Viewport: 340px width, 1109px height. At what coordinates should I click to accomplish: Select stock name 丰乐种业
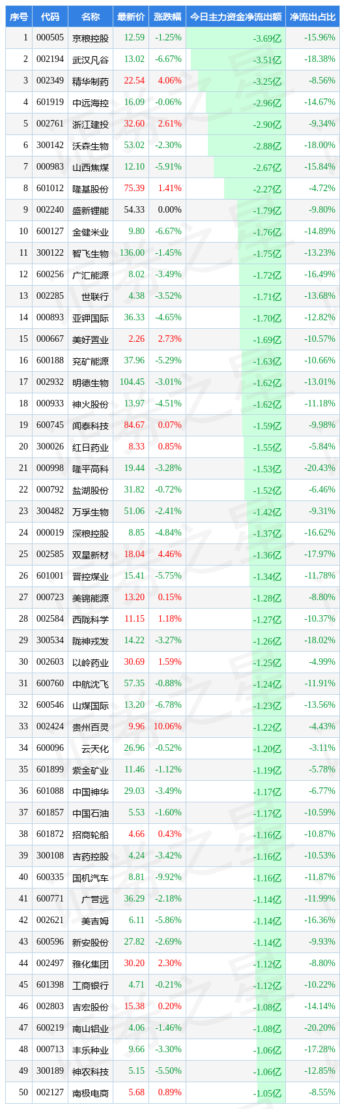[x=91, y=1050]
